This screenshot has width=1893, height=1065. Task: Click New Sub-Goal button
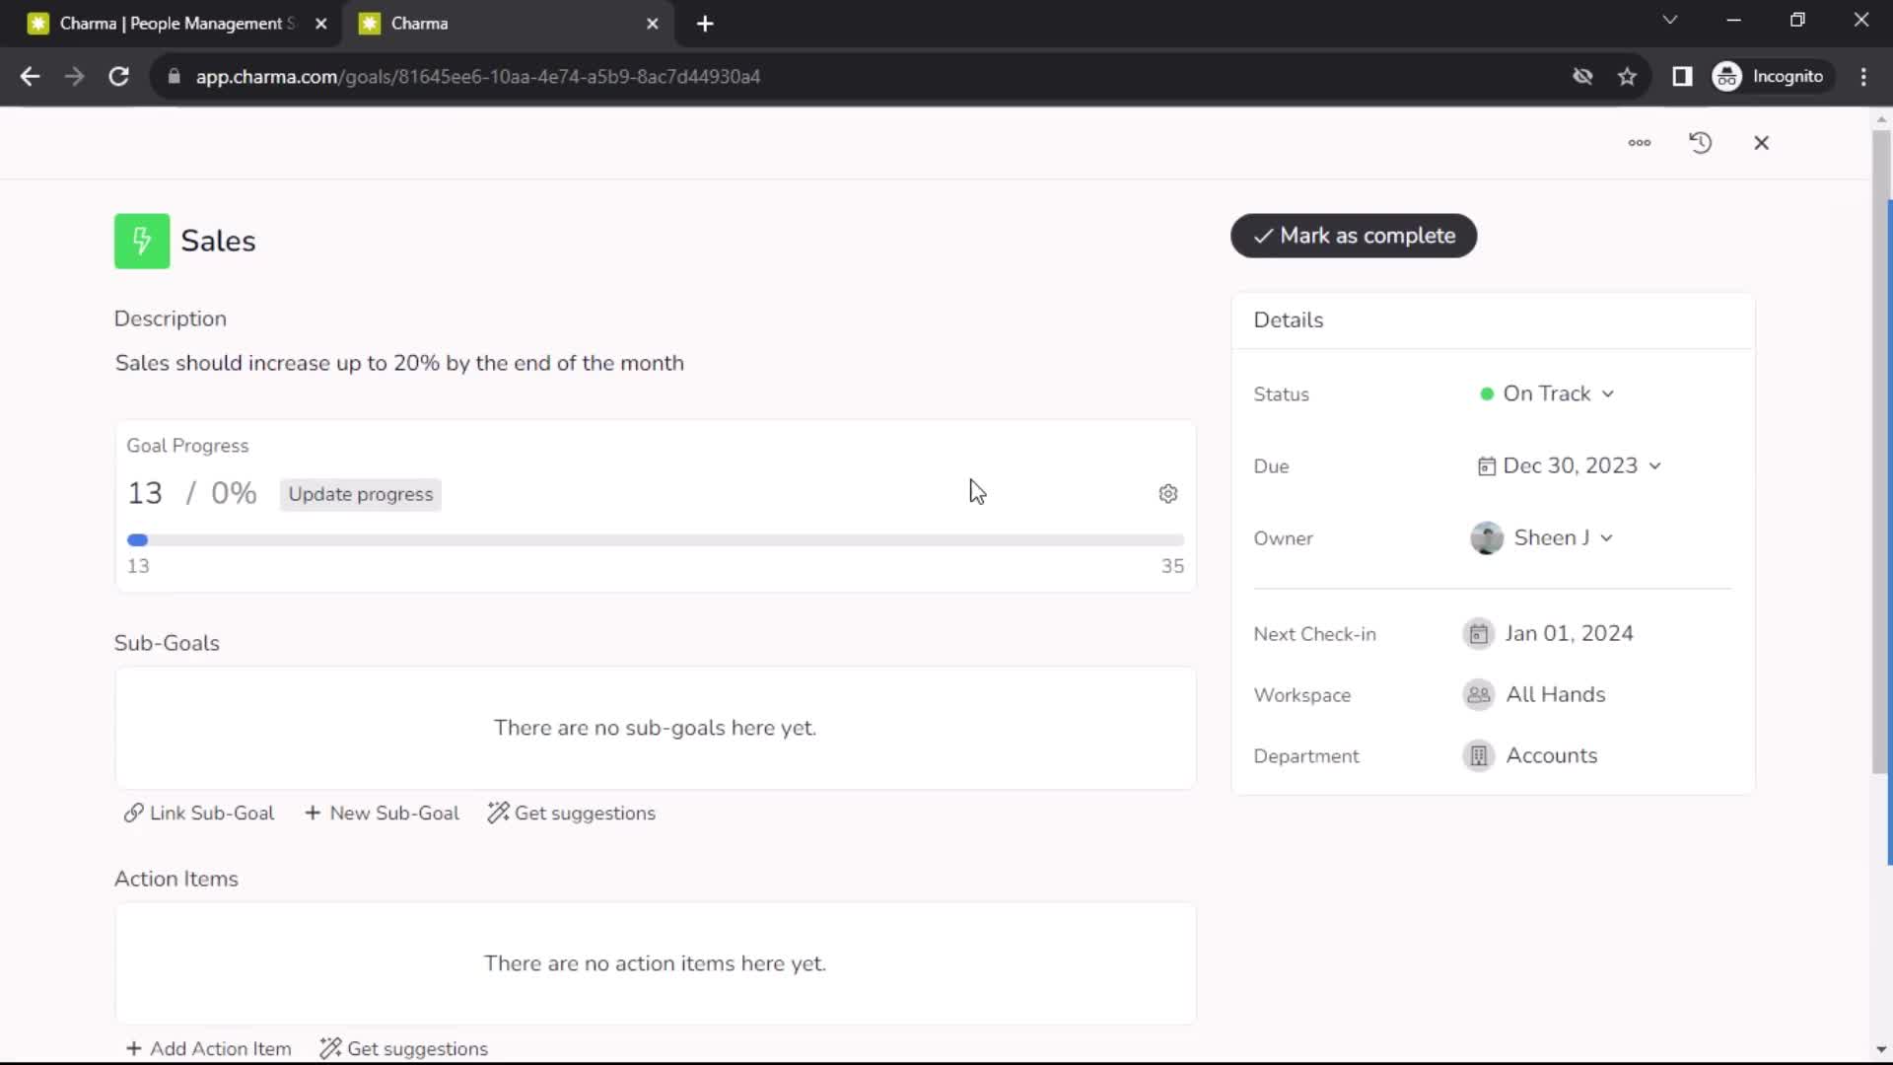coord(381,812)
